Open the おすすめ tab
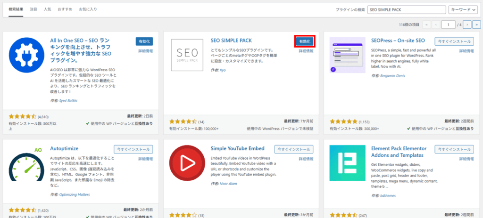483x218 pixels. 65,9
